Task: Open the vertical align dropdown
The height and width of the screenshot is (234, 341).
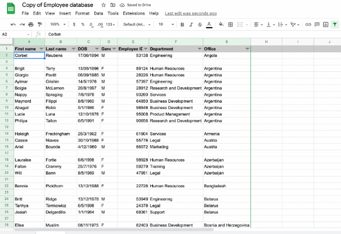Action: point(271,24)
